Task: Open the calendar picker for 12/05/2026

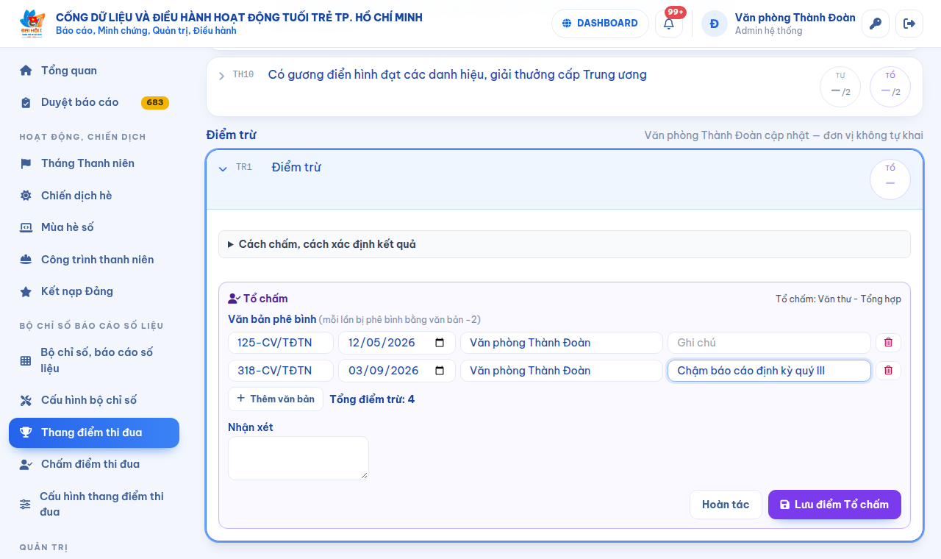Action: click(x=440, y=343)
